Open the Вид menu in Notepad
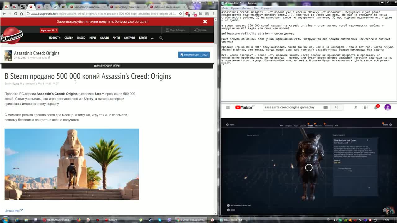 tap(256, 8)
